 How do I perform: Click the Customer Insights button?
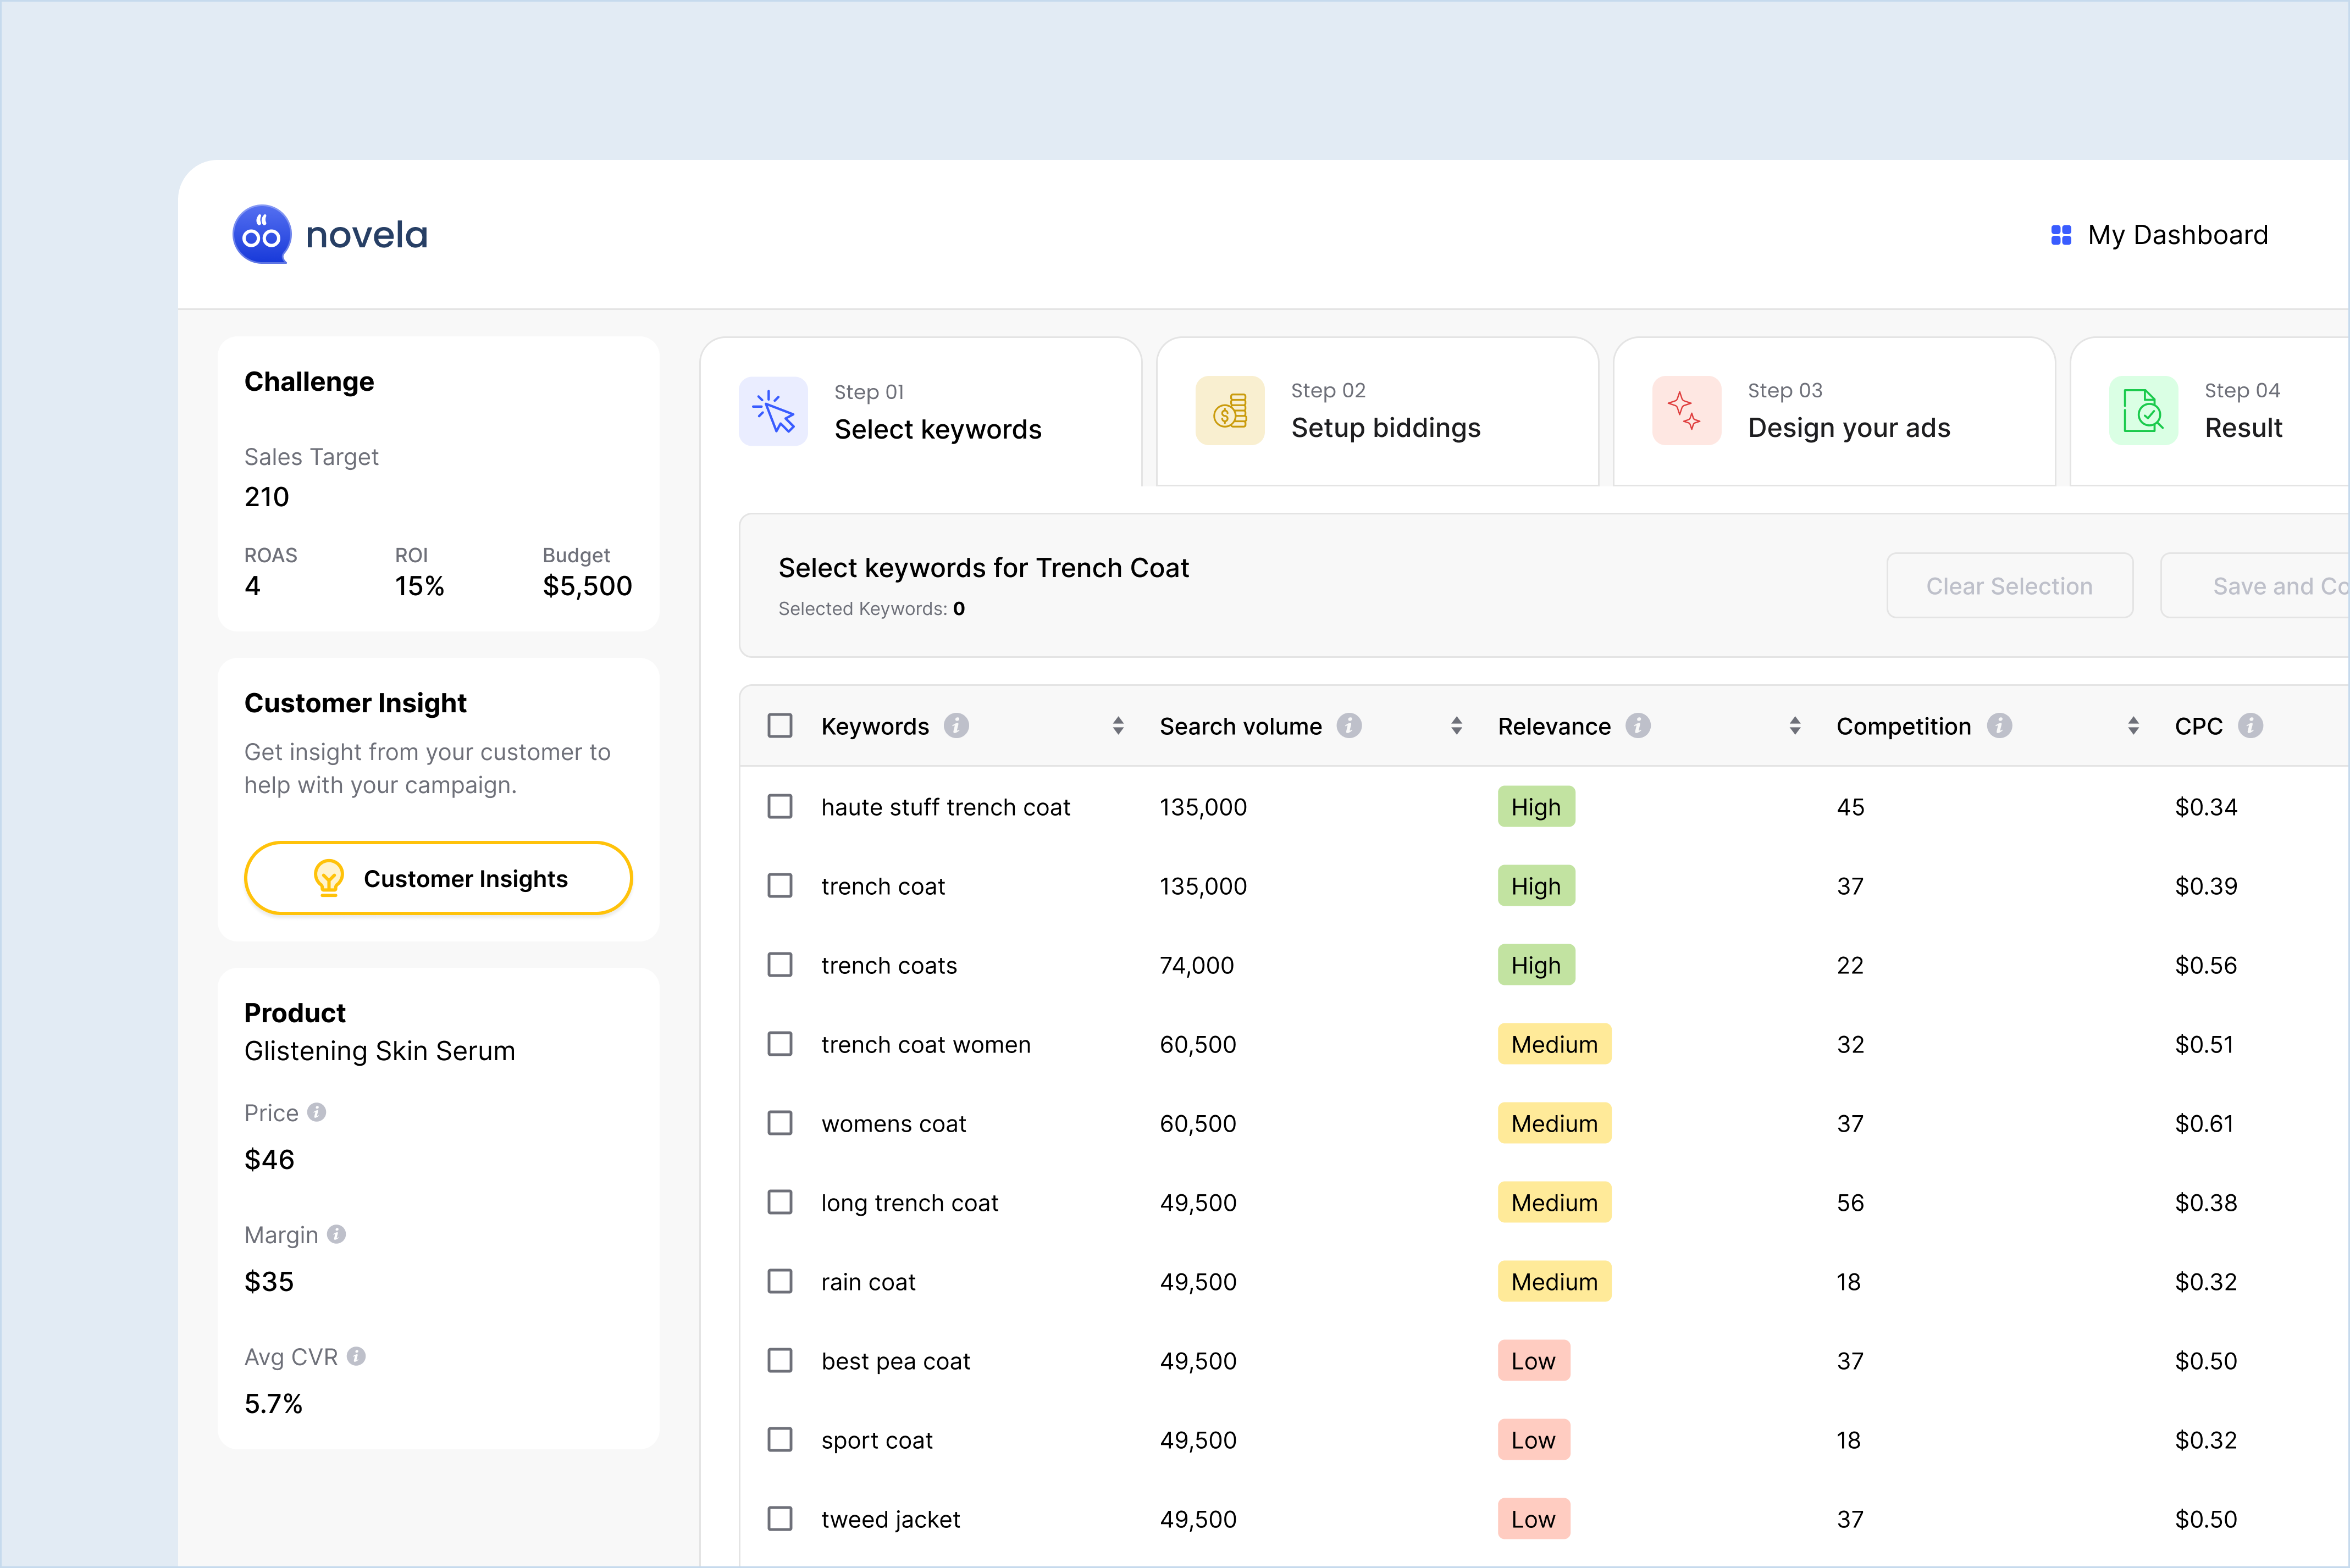pyautogui.click(x=438, y=878)
